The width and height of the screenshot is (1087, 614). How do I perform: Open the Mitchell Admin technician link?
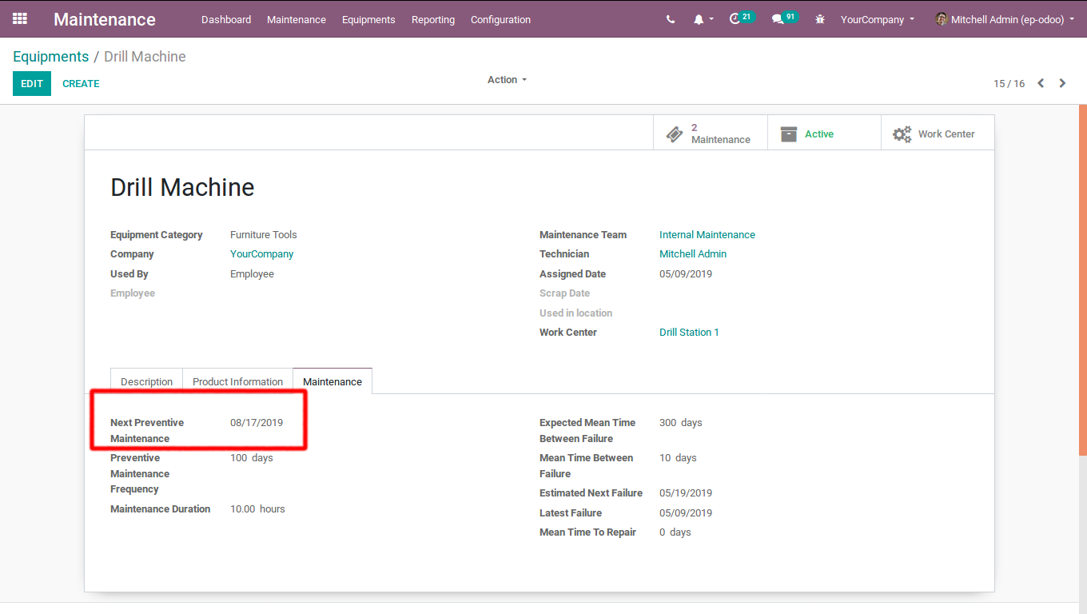coord(693,254)
